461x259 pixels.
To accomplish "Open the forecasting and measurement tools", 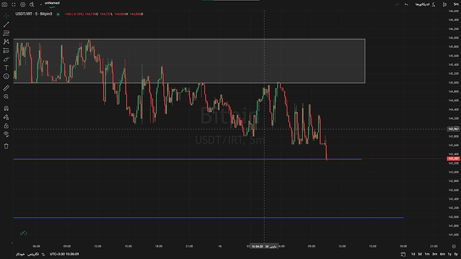I will pyautogui.click(x=6, y=51).
